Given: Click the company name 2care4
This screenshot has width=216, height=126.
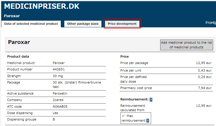Looking at the screenshot, I should [58, 100].
